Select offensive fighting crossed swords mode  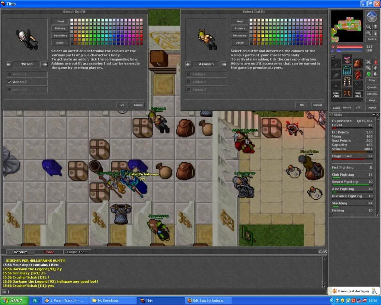[369, 62]
